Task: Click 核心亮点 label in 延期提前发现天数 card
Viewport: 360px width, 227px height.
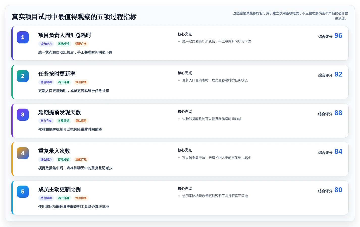Action: [185, 112]
